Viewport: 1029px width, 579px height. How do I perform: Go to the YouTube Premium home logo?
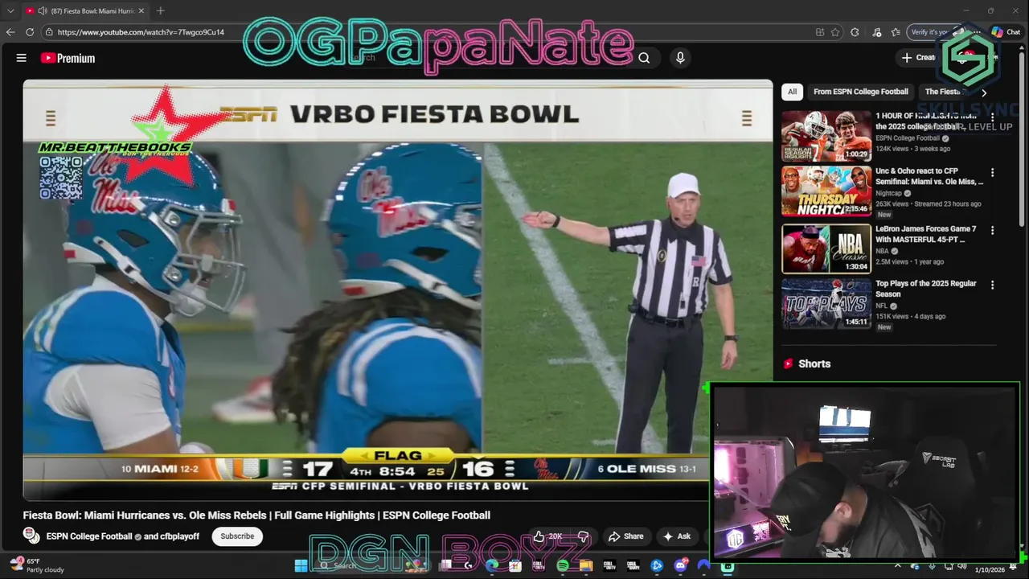68,58
